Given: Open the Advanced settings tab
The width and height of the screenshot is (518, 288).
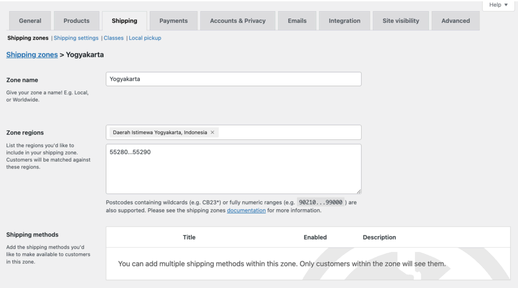Looking at the screenshot, I should pos(455,21).
